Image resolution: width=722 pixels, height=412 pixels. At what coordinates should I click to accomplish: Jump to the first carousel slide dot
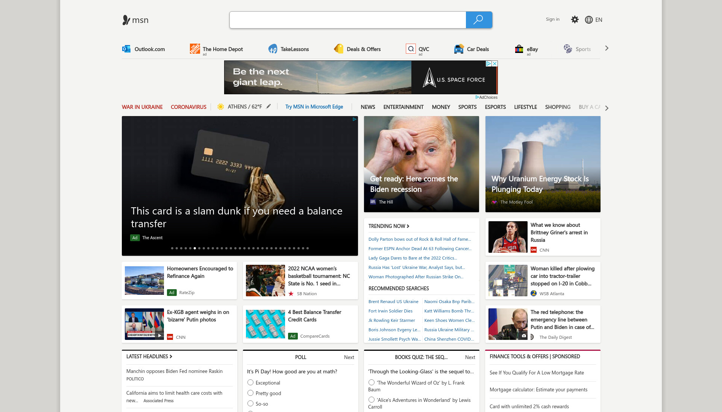coord(172,248)
